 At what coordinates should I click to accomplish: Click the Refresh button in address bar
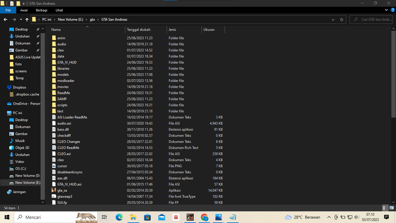tap(342, 20)
